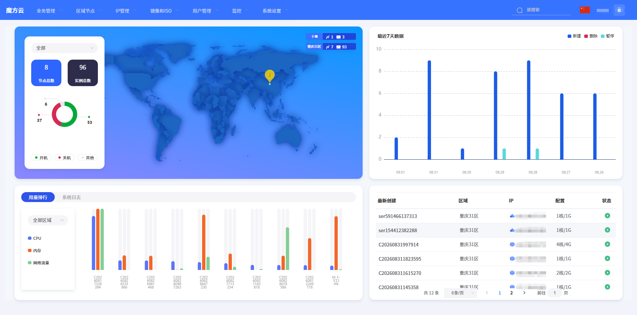This screenshot has width=637, height=315.
Task: Go to page 2 of instances
Action: [511, 293]
